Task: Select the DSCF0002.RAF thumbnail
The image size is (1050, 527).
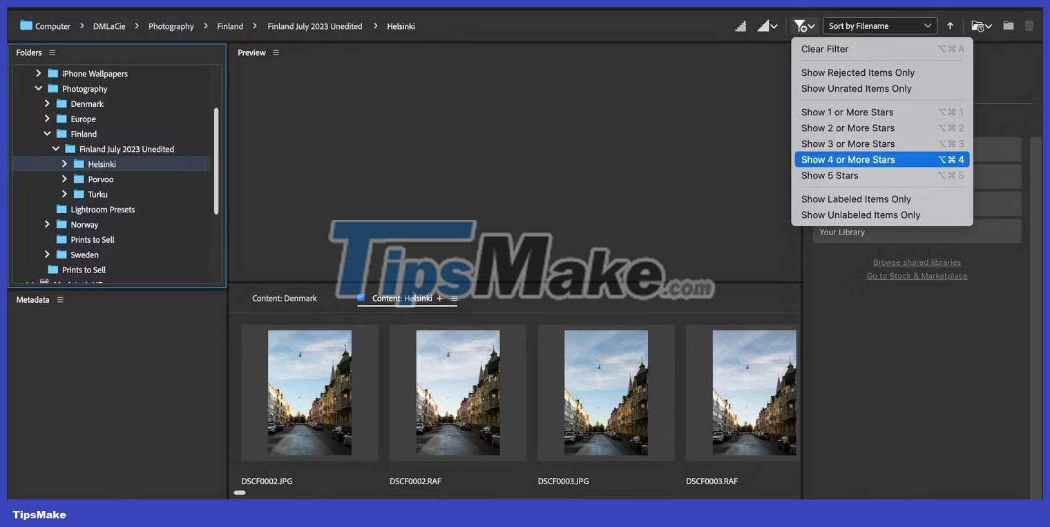Action: [457, 392]
